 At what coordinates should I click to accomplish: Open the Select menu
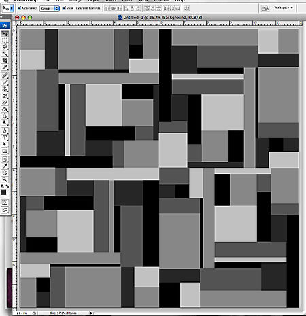tap(110, 1)
